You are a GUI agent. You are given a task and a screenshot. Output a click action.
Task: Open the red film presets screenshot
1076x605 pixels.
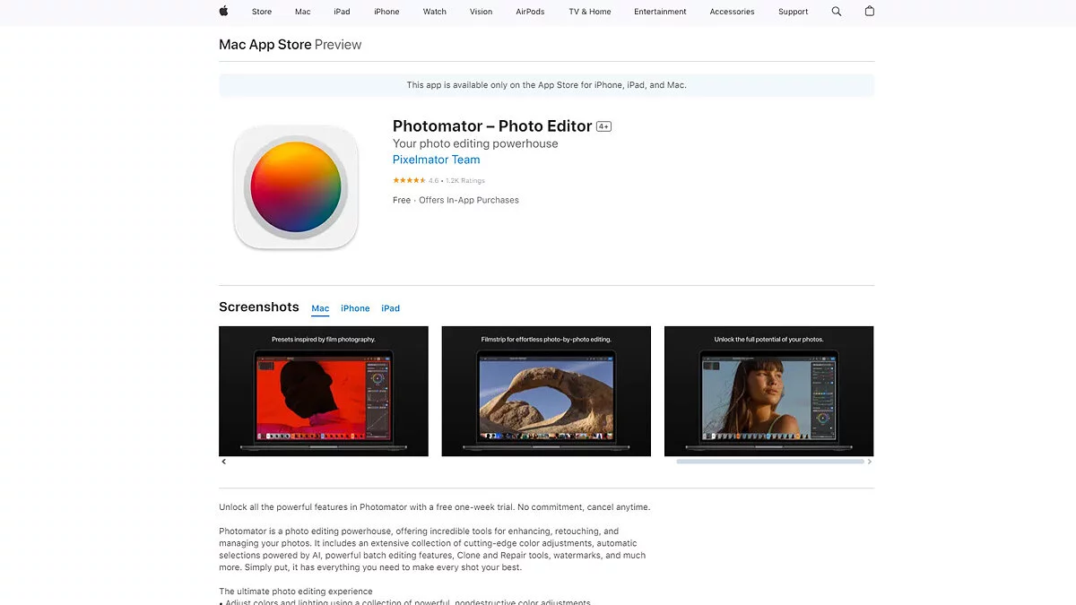[x=324, y=391]
